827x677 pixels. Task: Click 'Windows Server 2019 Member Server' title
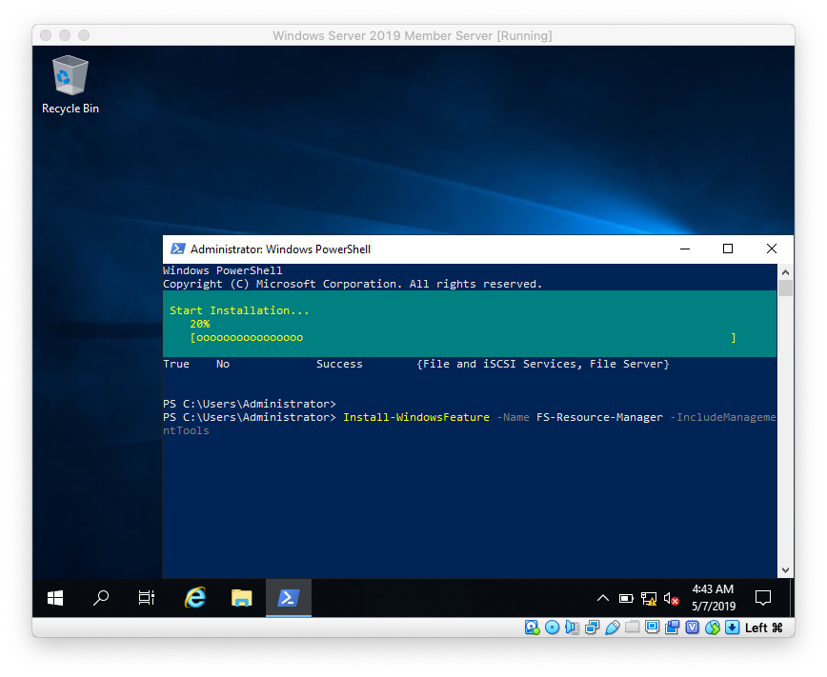[382, 35]
